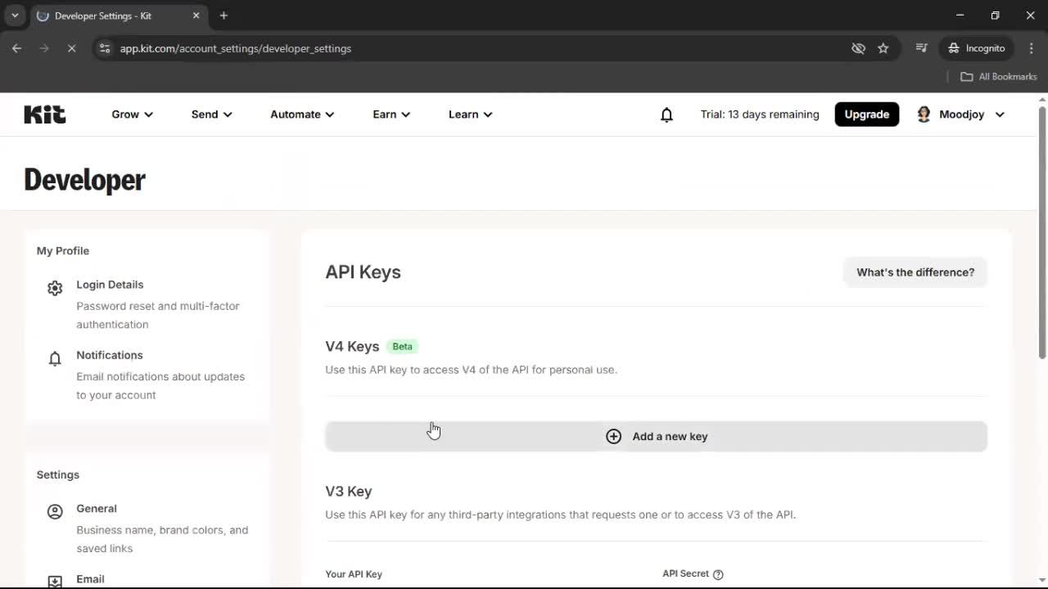
Task: Select the profile icon beside General
Action: coord(55,511)
